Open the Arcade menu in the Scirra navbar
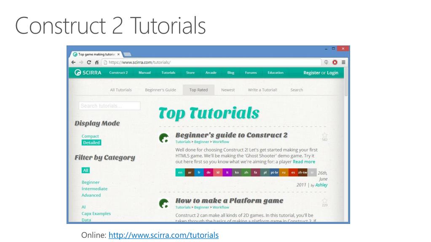The width and height of the screenshot is (431, 242). click(x=211, y=73)
